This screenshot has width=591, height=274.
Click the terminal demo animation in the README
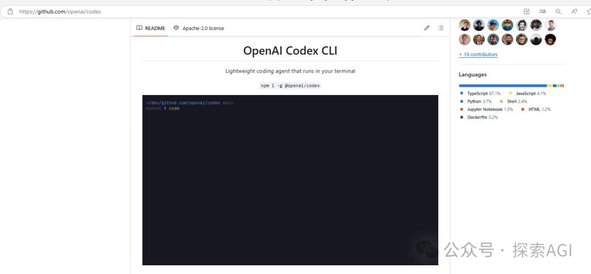(x=290, y=180)
